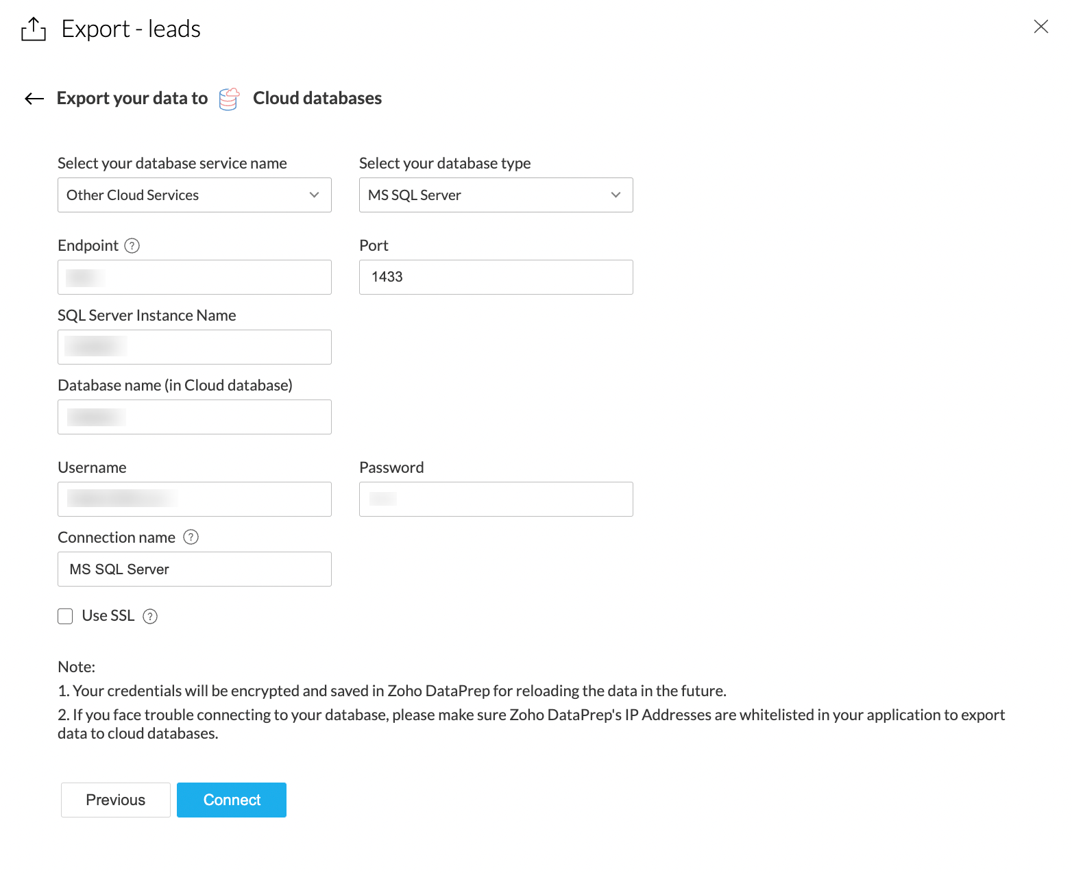Click the back arrow icon
The width and height of the screenshot is (1072, 873).
34,99
